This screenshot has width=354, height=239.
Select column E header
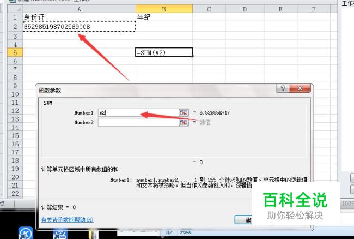pyautogui.click(x=280, y=9)
